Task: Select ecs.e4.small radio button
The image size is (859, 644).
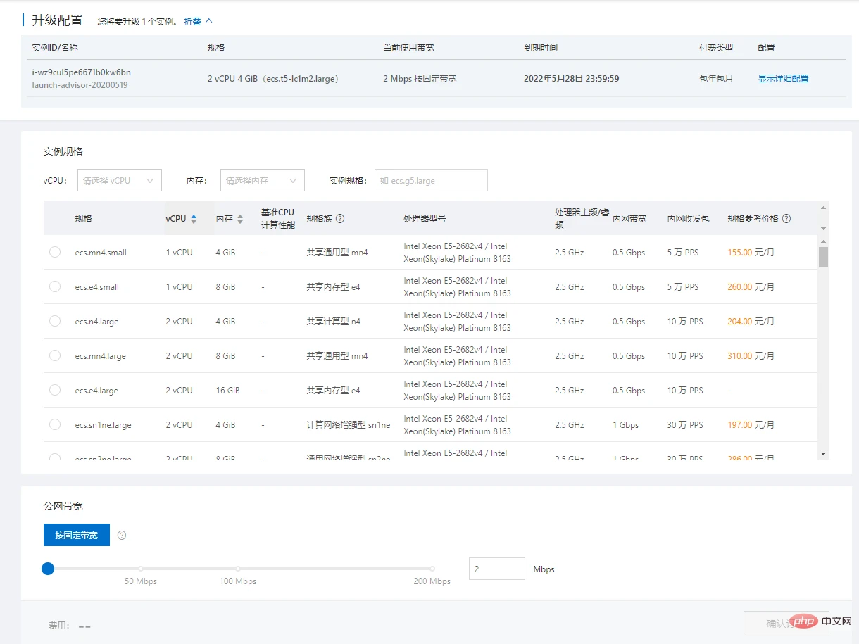Action: pos(55,286)
